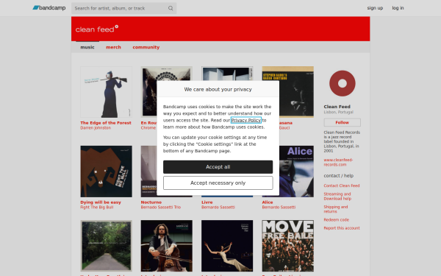
Task: Click the Follow button
Action: pos(342,122)
